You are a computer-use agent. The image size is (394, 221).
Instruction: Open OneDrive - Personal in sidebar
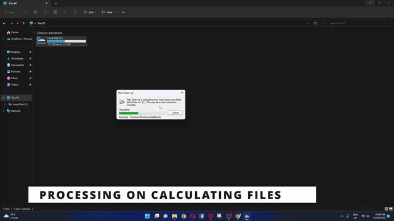tap(19, 39)
